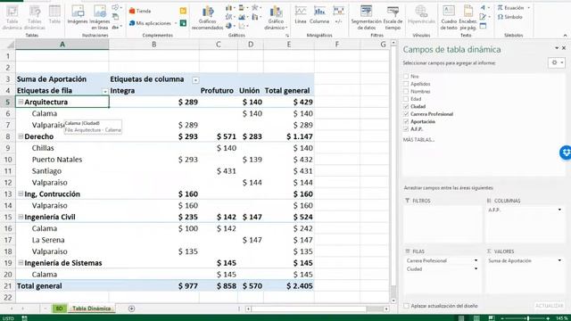Check the Nro field checkbox
Screen dimensions: 571x321
[406, 77]
